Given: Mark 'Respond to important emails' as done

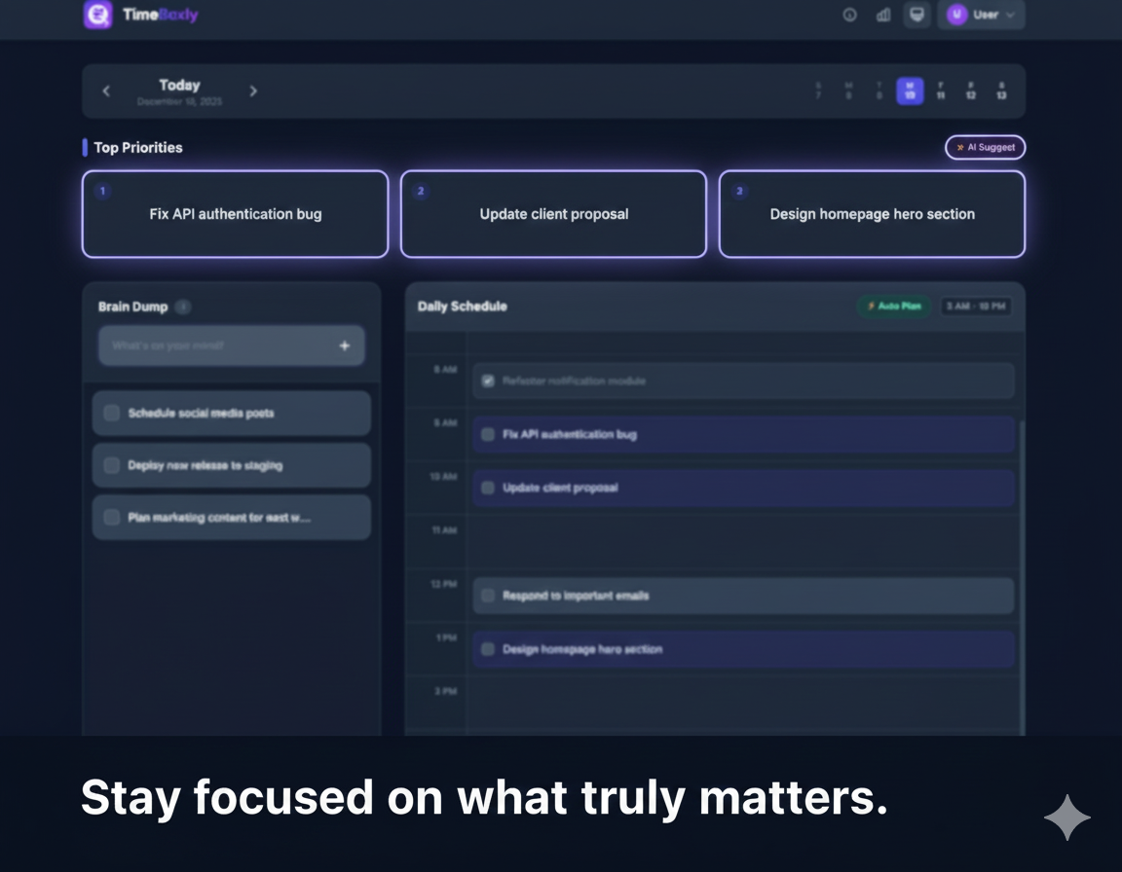Looking at the screenshot, I should [488, 596].
